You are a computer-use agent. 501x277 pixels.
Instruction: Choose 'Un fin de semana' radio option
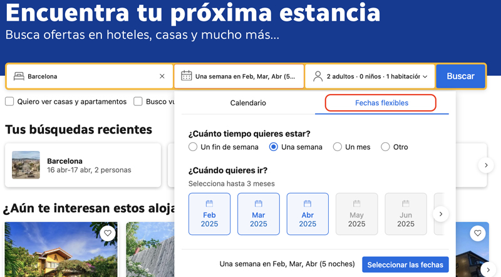(193, 147)
